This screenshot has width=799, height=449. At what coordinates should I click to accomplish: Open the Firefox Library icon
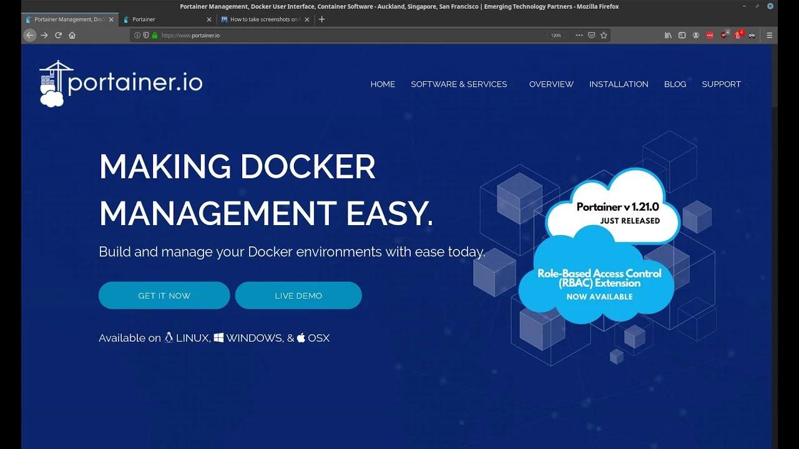coord(669,36)
